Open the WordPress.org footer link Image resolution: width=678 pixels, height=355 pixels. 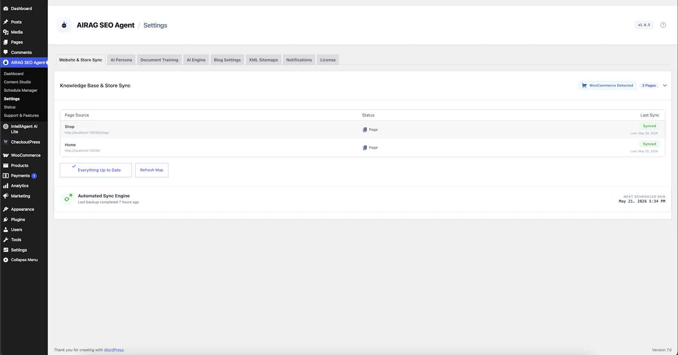tap(114, 350)
